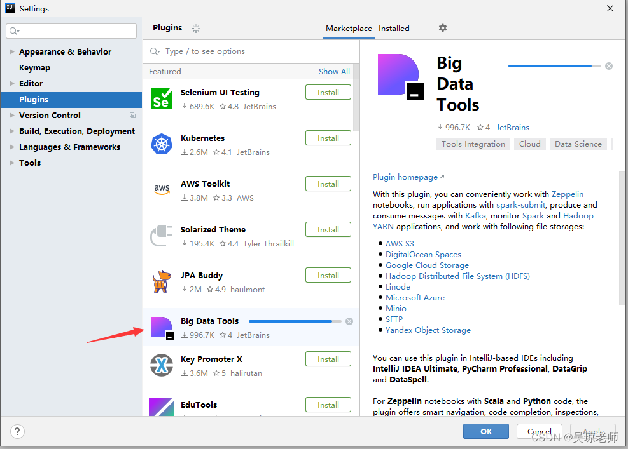Switch to the Installed tab
The width and height of the screenshot is (628, 449).
(394, 29)
